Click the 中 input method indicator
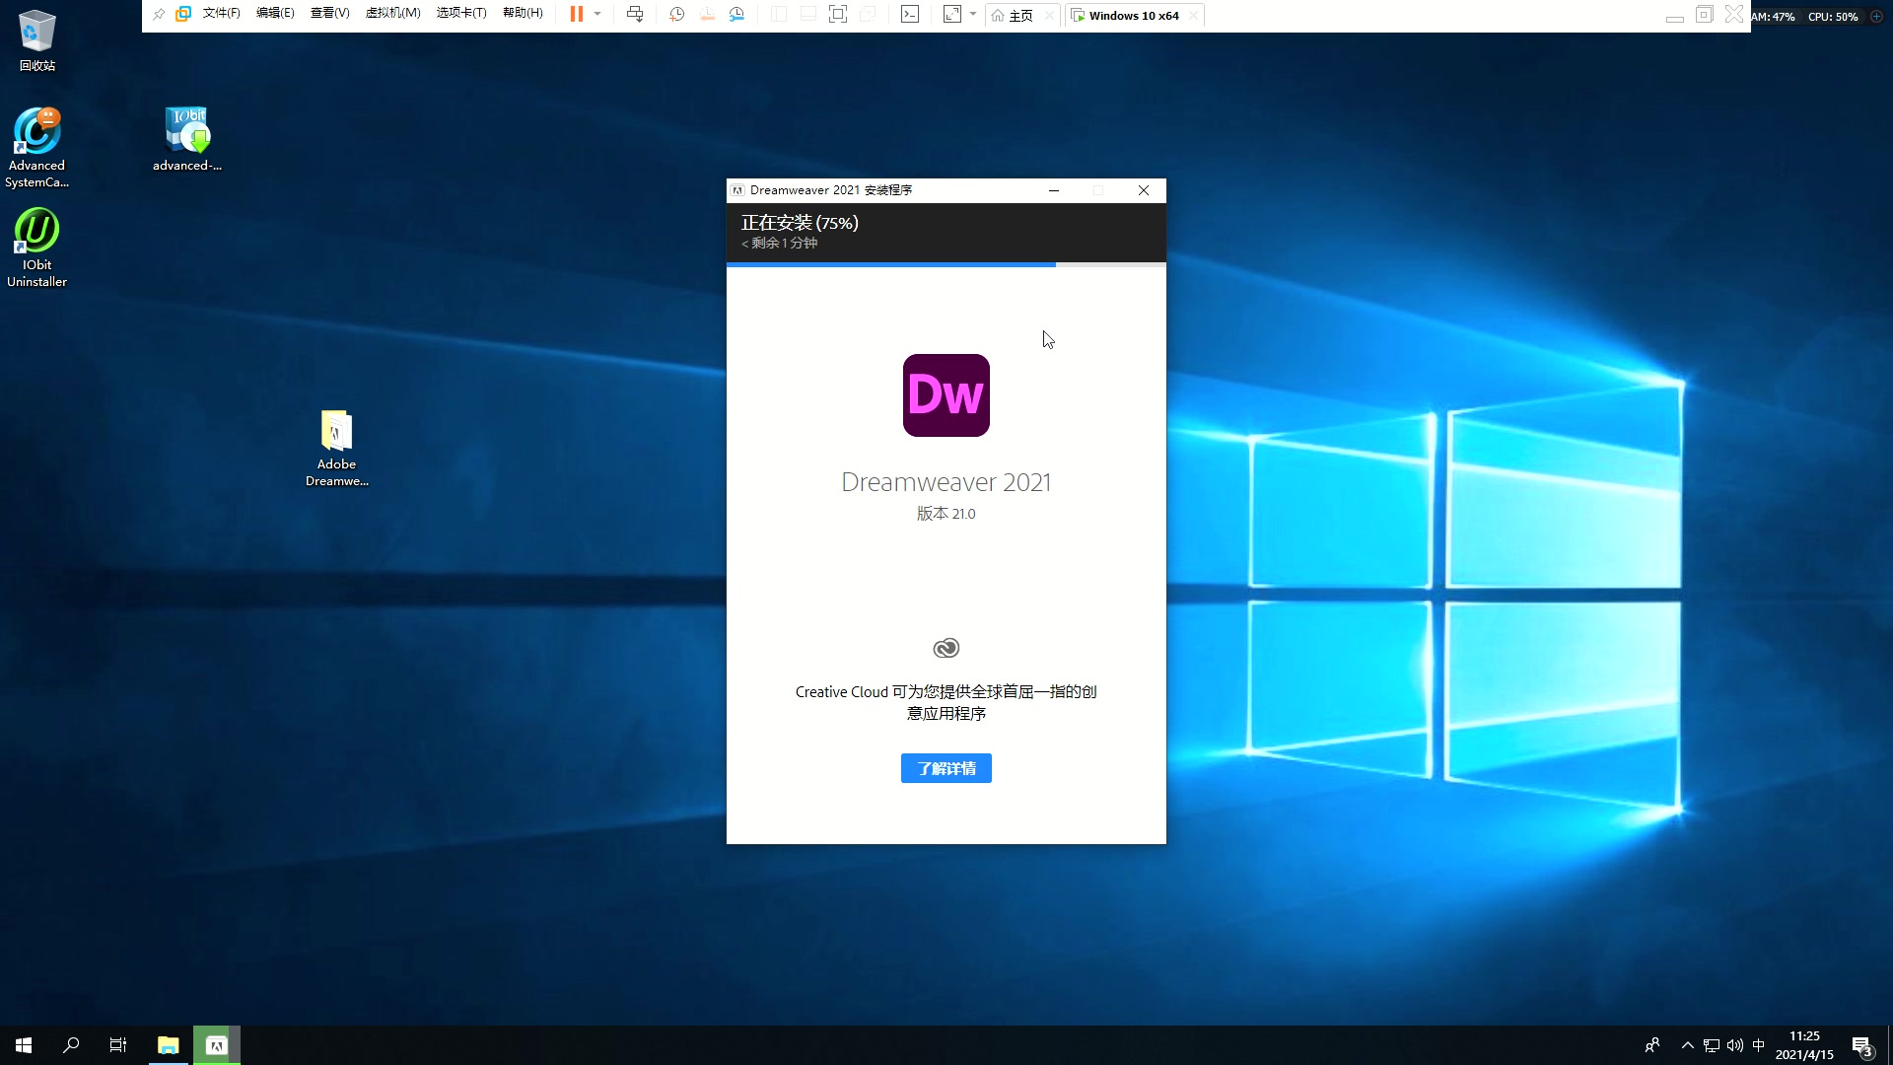Viewport: 1893px width, 1065px height. [1759, 1045]
